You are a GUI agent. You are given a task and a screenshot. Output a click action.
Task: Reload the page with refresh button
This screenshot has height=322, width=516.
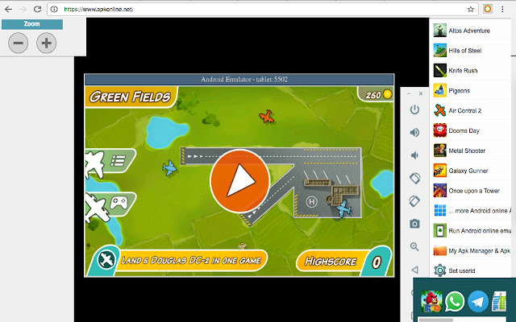pos(38,9)
